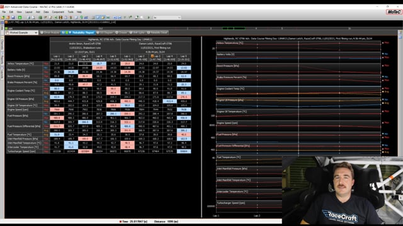Switch to the GG Diagram tab

(x=105, y=33)
